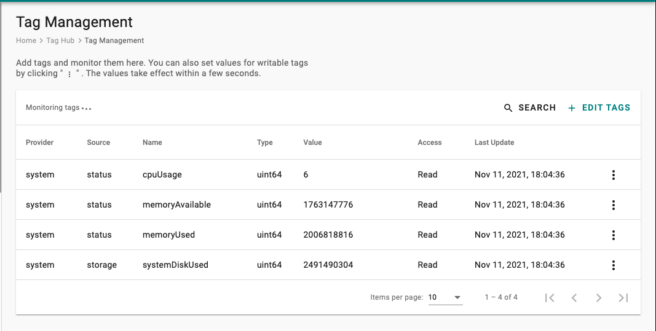Click the value 2491490304
This screenshot has height=331, width=656.
328,265
